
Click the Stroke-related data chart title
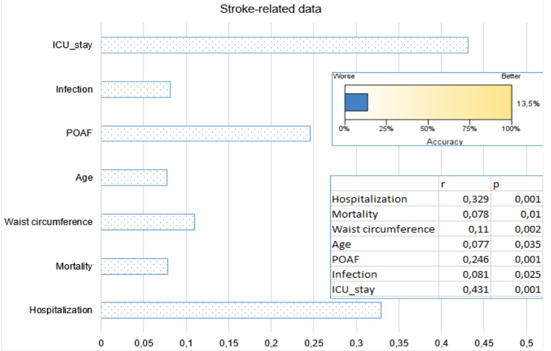pyautogui.click(x=271, y=9)
